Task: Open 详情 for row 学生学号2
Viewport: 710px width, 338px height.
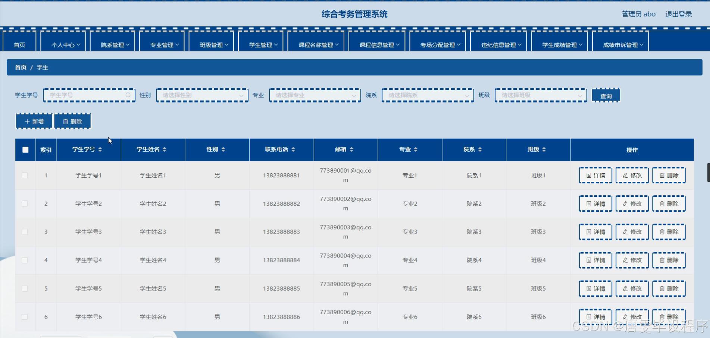Action: [595, 204]
